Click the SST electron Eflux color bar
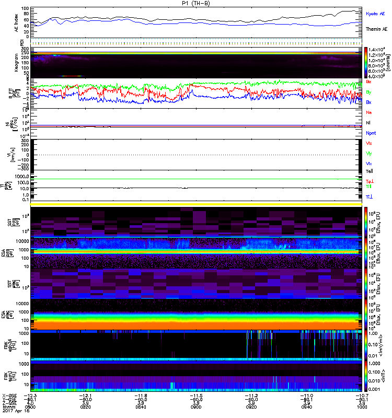Viewport: 392px width, 418px height. pyautogui.click(x=366, y=284)
